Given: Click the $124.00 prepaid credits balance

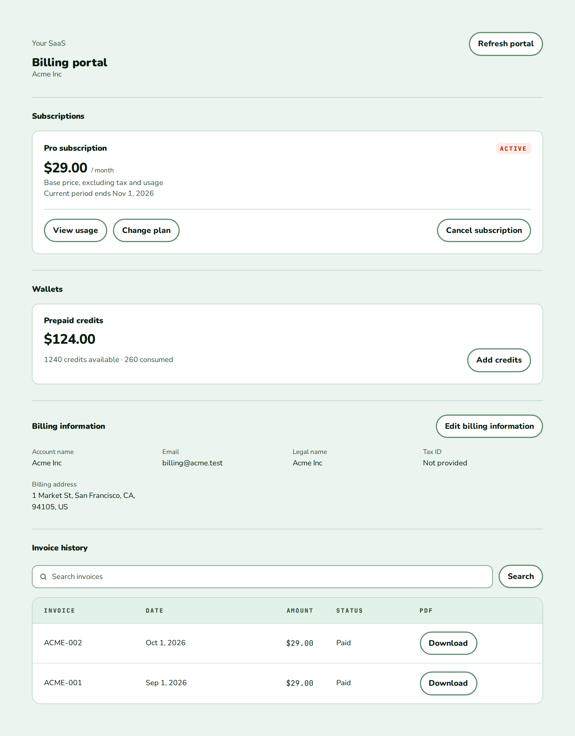Looking at the screenshot, I should pos(70,339).
